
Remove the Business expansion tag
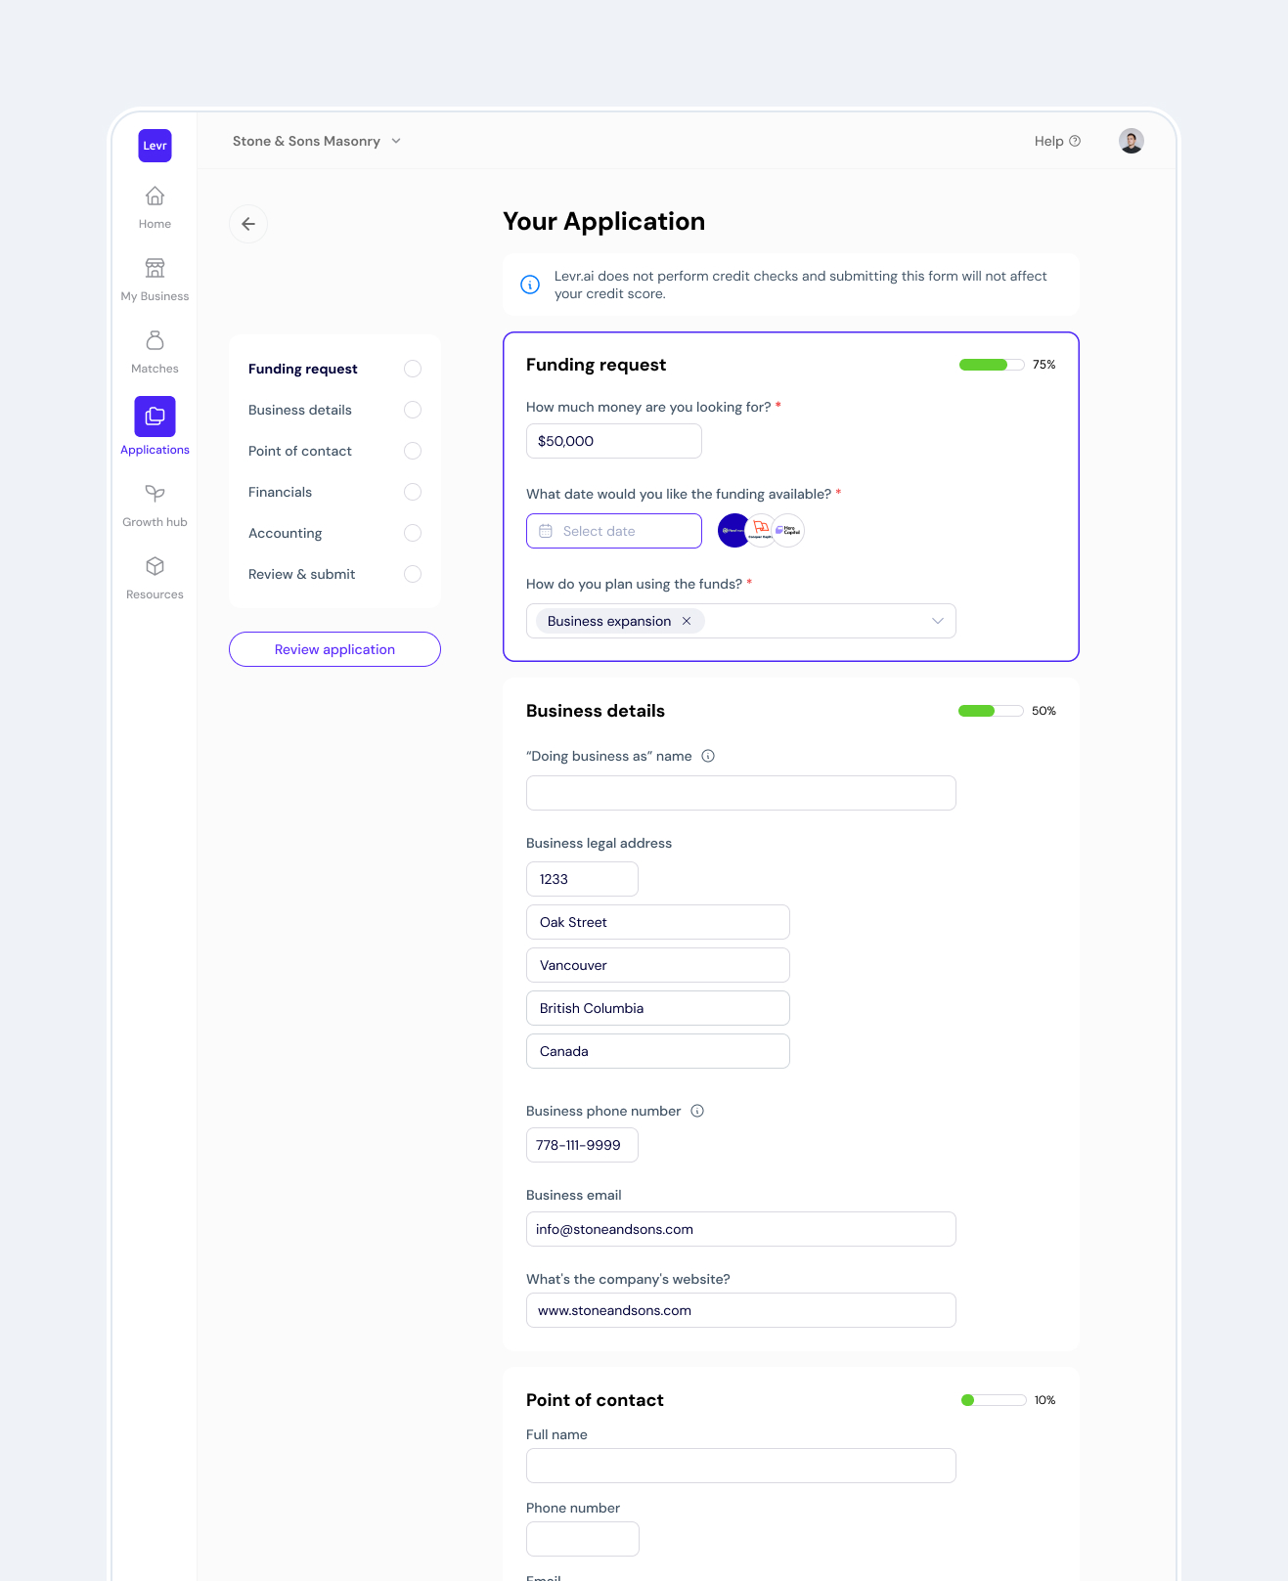coord(687,621)
